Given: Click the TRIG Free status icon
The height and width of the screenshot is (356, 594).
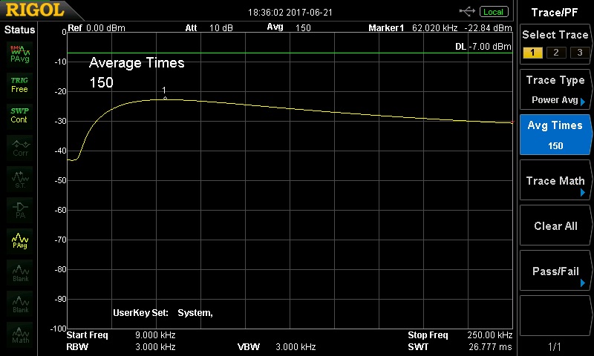Looking at the screenshot, I should [x=20, y=85].
